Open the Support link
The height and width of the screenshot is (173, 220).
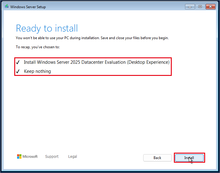click(x=52, y=156)
